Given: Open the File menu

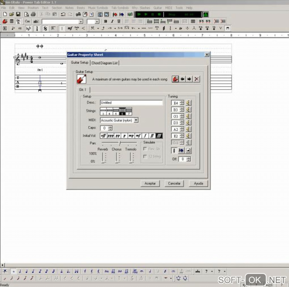Looking at the screenshot, I should [3, 8].
